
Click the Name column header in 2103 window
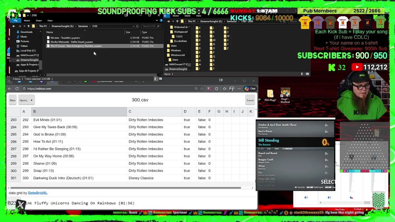49,32
